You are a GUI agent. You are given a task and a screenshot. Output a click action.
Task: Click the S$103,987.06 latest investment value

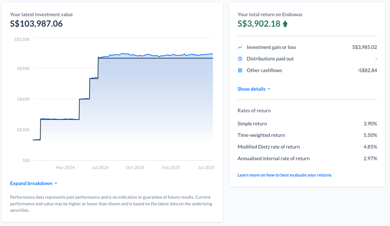pos(36,24)
